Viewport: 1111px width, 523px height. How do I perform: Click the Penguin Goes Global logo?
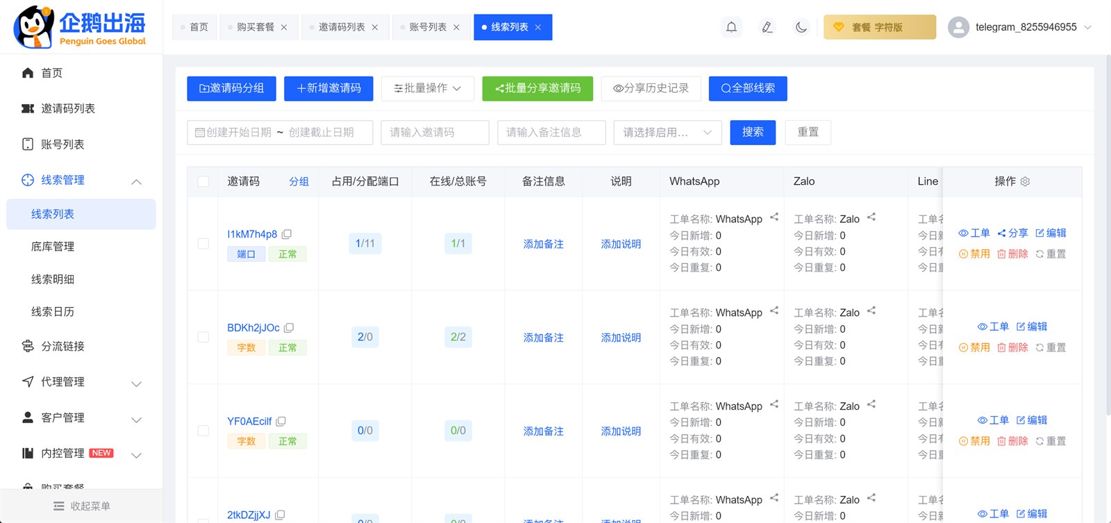pos(81,26)
